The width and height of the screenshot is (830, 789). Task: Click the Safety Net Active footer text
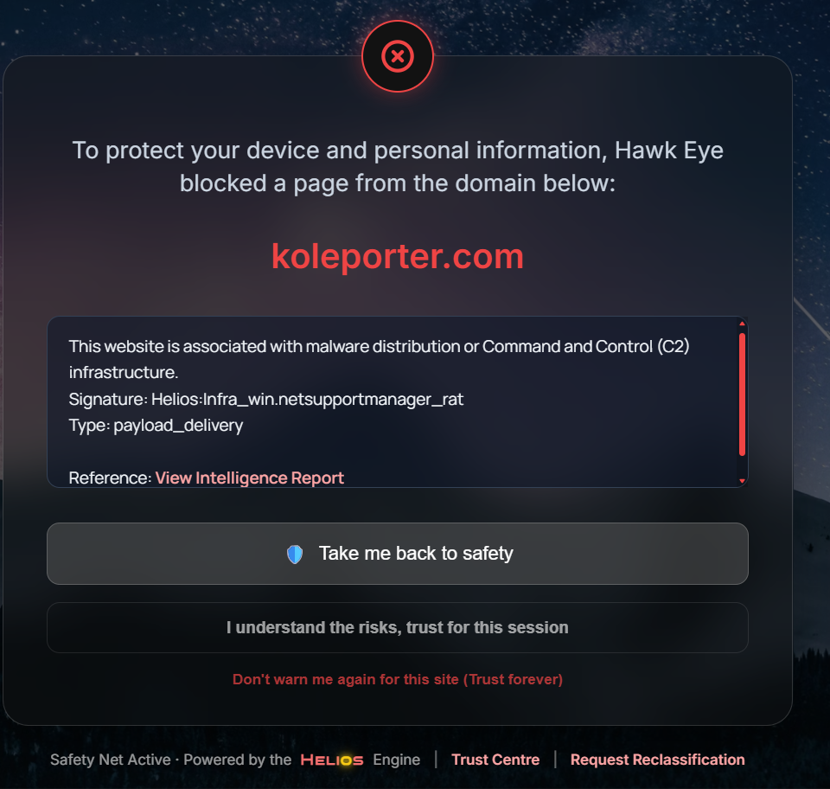point(110,760)
